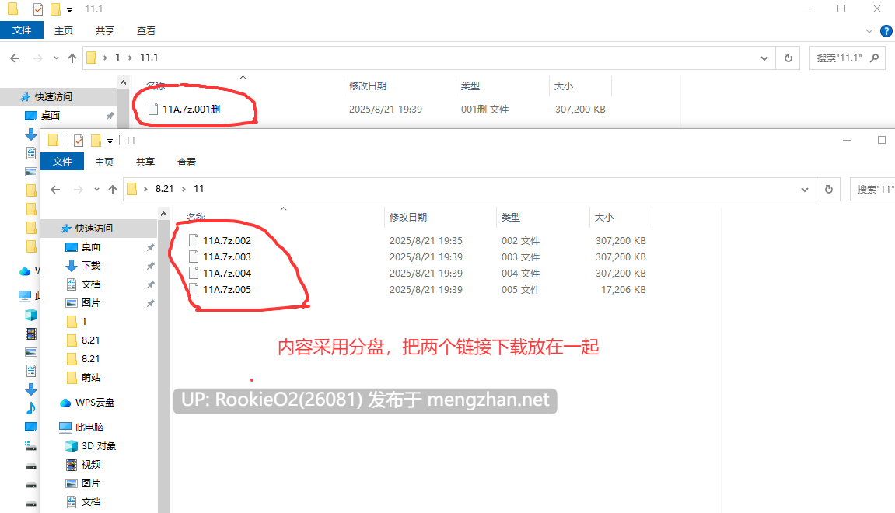This screenshot has width=895, height=513.
Task: Open pinned 文档 under 快速访问
Action: (91, 284)
